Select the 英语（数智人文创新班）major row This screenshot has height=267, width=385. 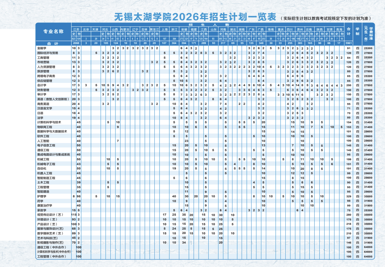coord(205,99)
